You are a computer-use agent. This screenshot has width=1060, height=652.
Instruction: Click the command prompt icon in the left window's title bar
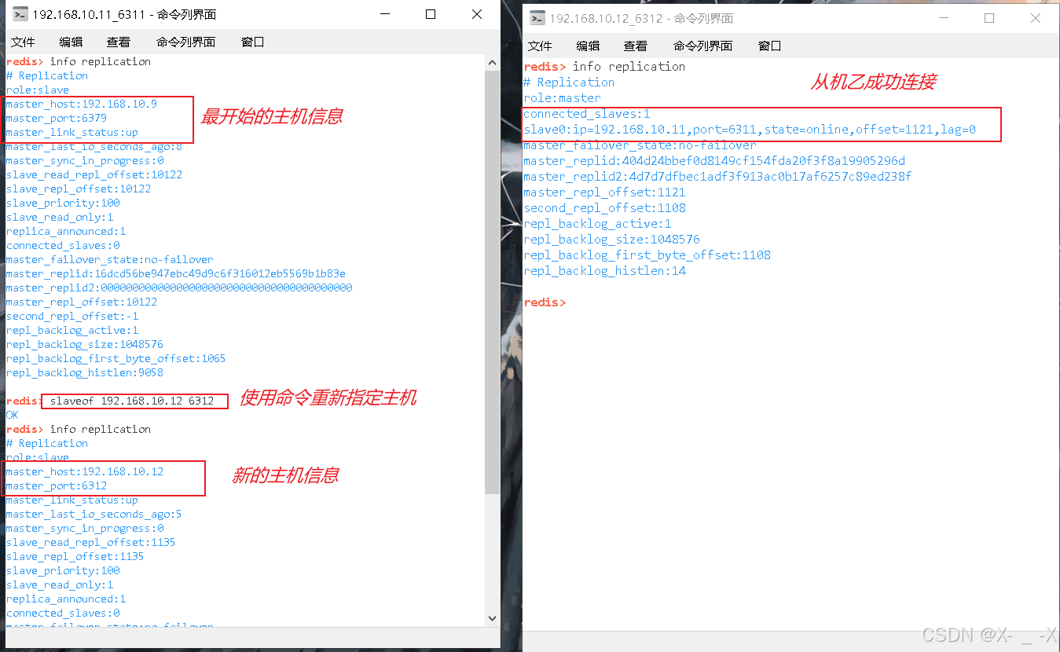click(x=19, y=13)
